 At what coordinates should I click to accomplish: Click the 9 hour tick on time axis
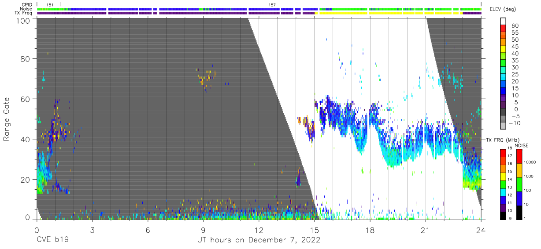(203, 230)
